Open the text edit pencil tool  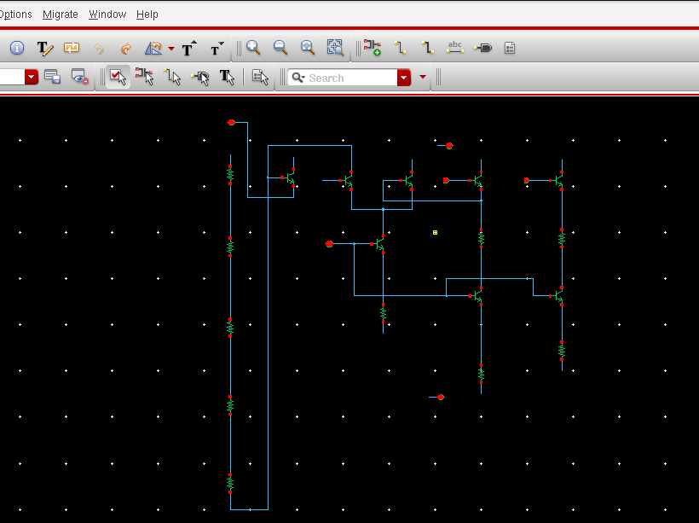click(x=45, y=49)
